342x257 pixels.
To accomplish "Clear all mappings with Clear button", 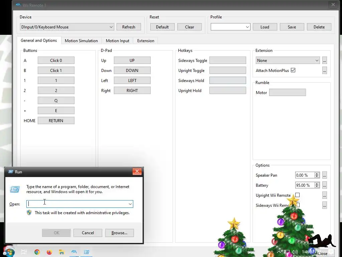I will tap(190, 27).
